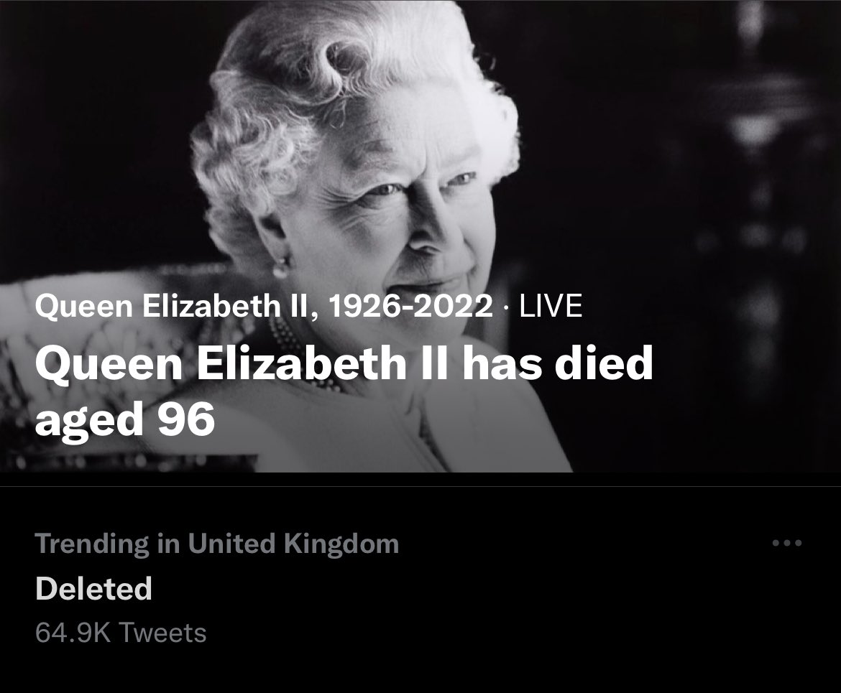Select the Deleted trending topic
Screen dimensions: 841x693
pyautogui.click(x=93, y=589)
